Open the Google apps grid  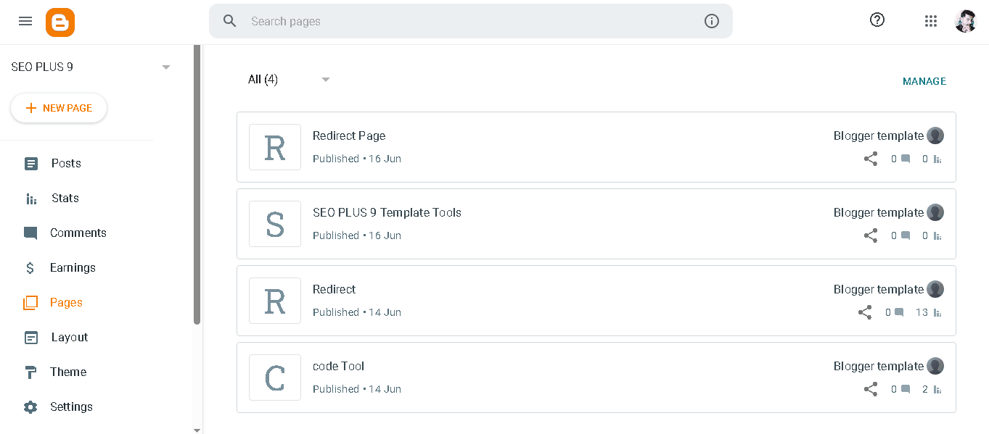point(931,21)
